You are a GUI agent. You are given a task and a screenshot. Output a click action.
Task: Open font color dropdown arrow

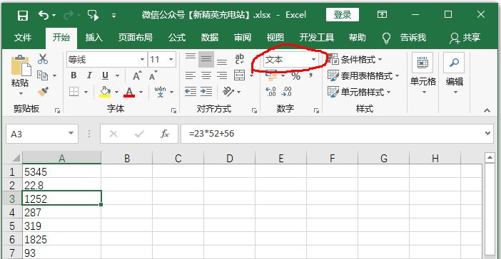coord(141,92)
